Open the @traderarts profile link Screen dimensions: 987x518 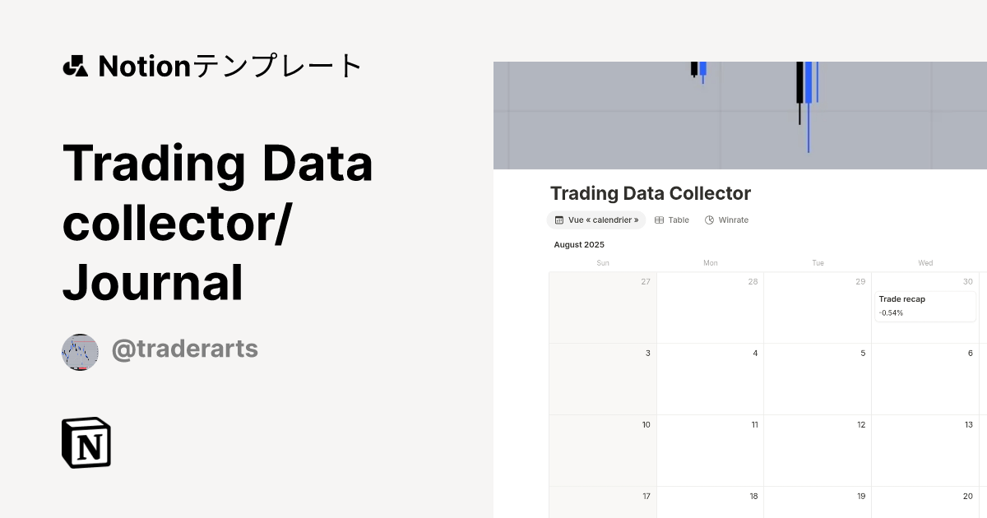pos(185,349)
